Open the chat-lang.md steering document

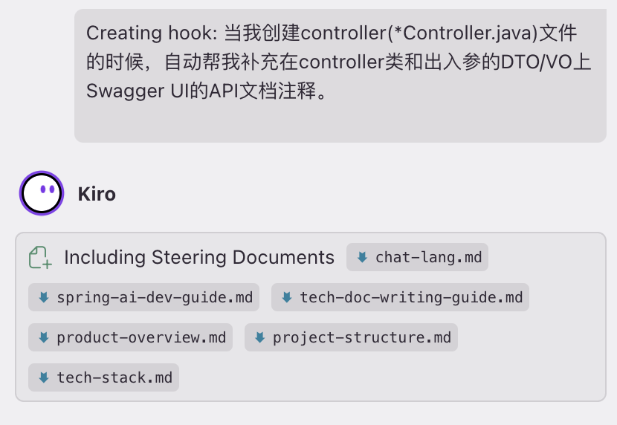click(428, 258)
